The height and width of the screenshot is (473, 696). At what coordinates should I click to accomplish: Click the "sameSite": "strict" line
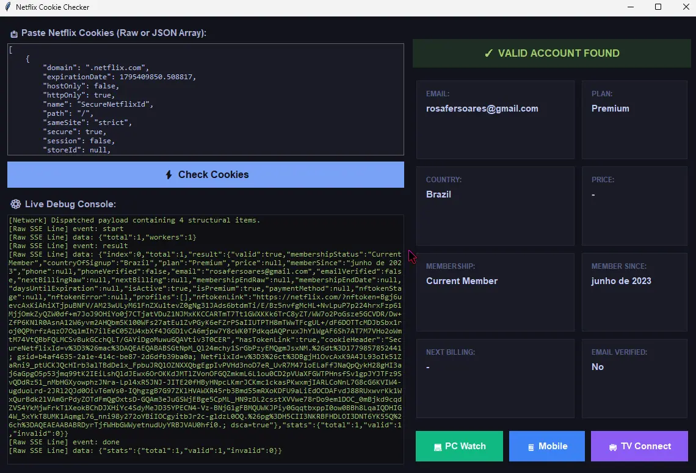[87, 123]
